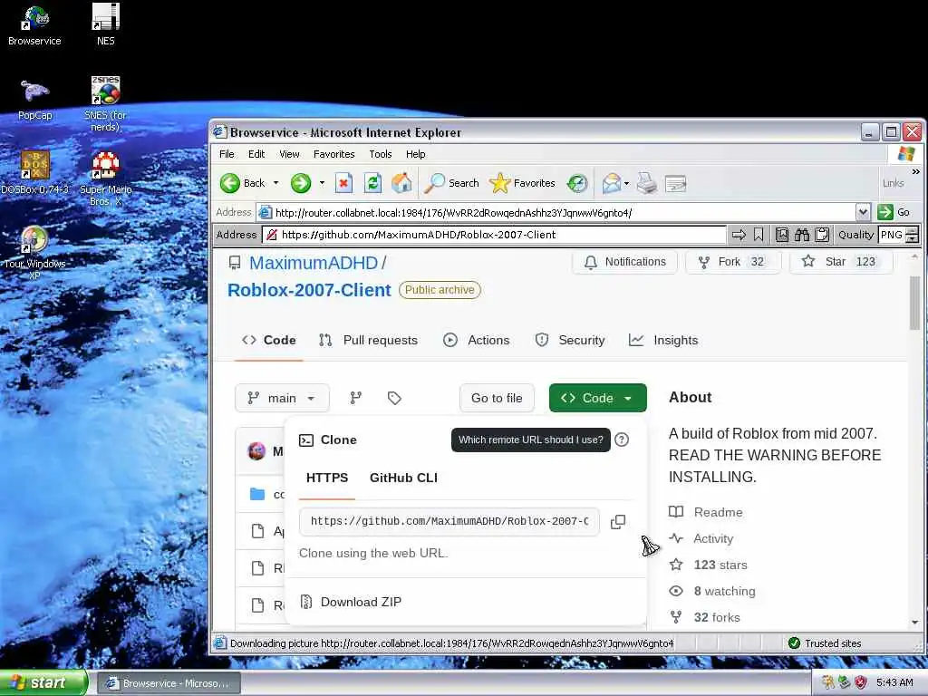This screenshot has width=928, height=696.
Task: Expand the Links toolbar chevron
Action: click(x=916, y=171)
